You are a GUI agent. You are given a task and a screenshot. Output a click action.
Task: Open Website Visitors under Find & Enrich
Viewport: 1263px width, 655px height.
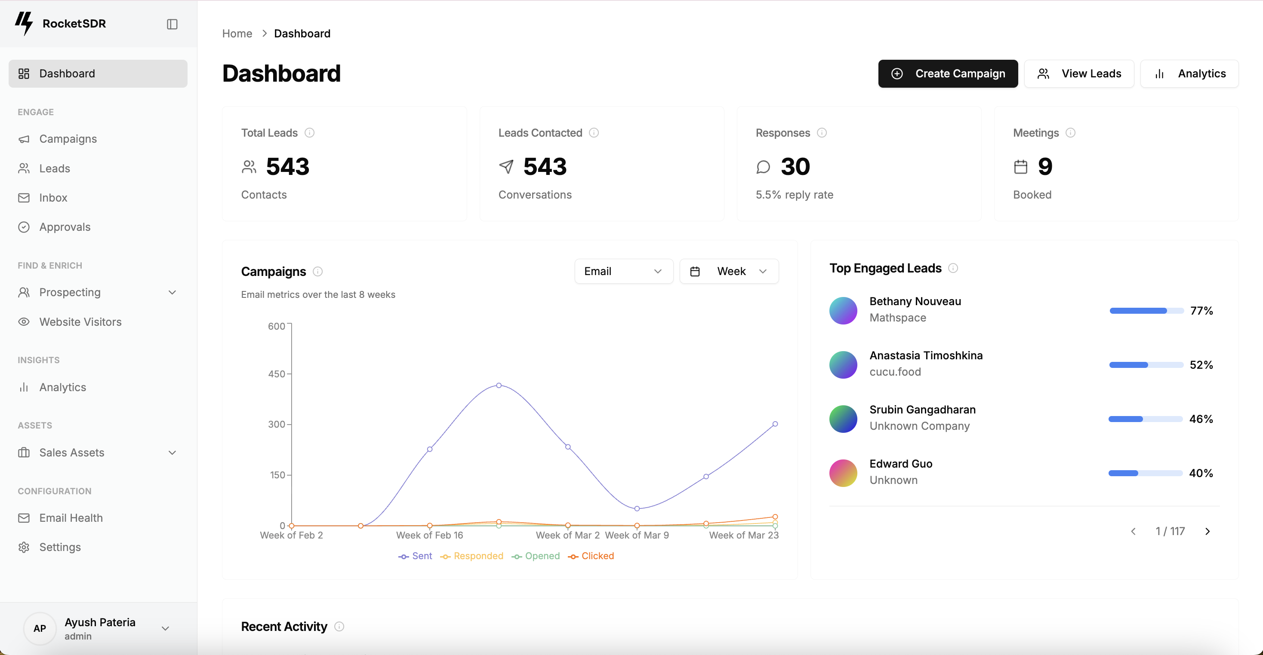tap(80, 322)
